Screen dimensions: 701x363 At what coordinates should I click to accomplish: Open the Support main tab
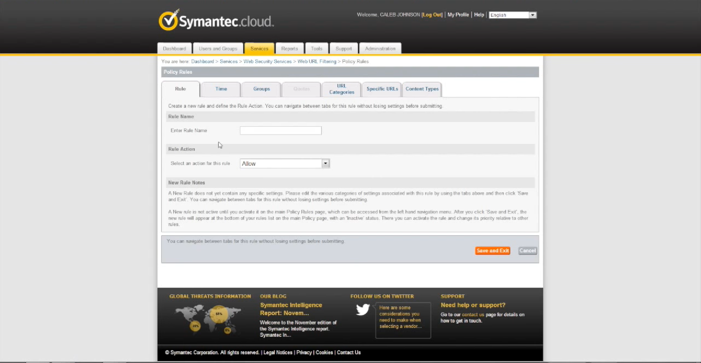344,49
